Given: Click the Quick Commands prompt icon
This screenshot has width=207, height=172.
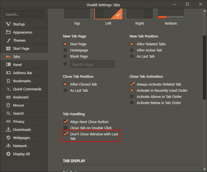Looking at the screenshot, I should (8, 89).
